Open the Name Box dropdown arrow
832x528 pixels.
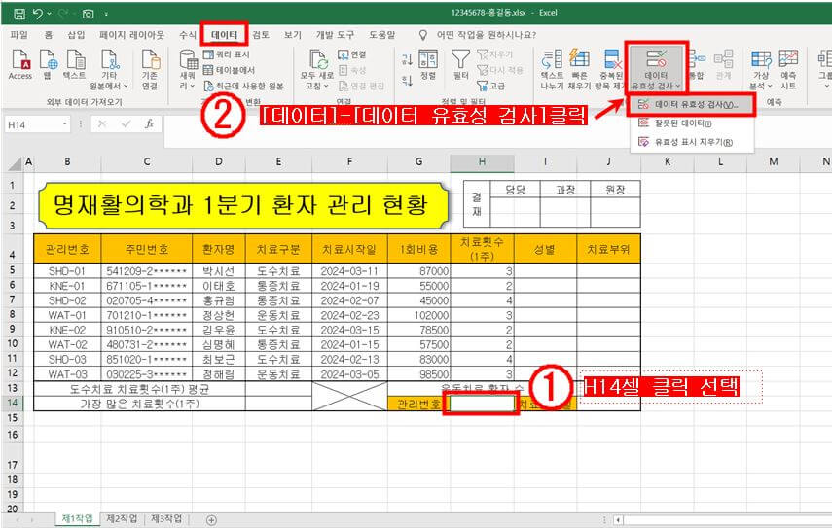65,124
